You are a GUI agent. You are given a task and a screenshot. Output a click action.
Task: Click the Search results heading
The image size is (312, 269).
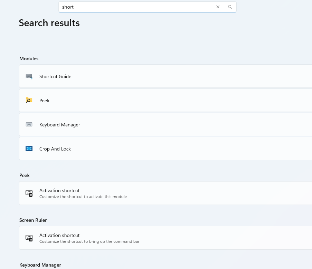[x=49, y=23]
